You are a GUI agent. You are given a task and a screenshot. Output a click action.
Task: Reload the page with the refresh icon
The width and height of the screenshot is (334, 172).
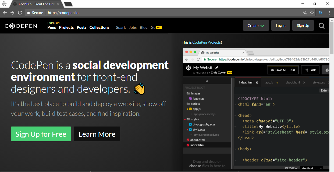click(x=20, y=13)
